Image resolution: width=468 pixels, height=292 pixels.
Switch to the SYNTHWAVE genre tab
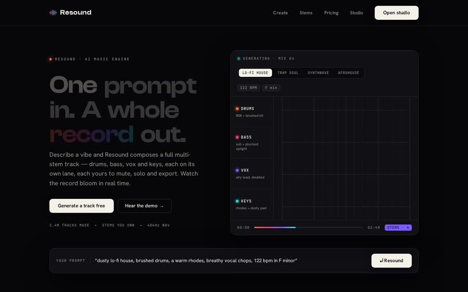[318, 73]
